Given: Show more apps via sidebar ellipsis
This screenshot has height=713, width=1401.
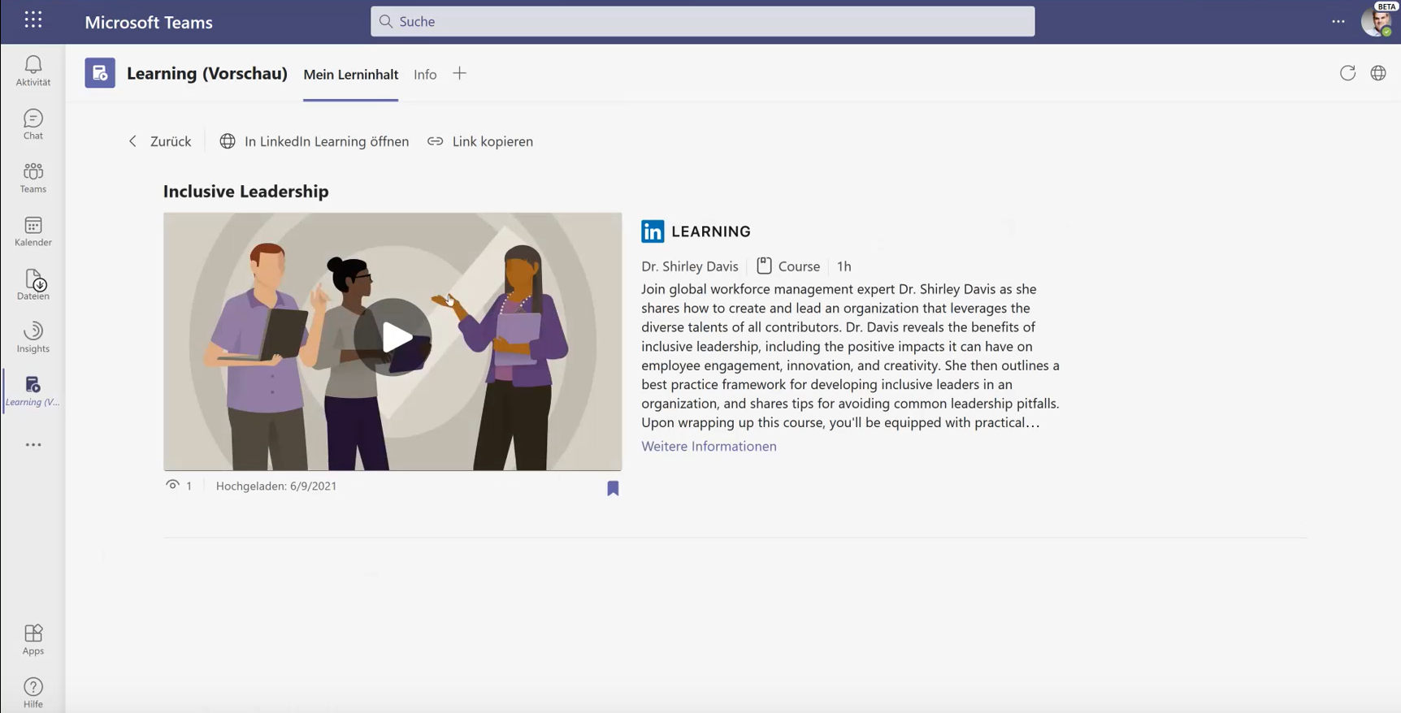Looking at the screenshot, I should (33, 445).
